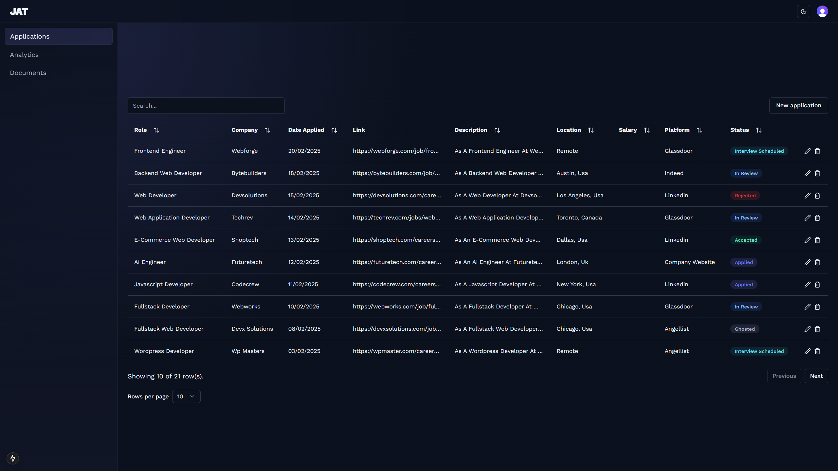
Task: Delete the Backend Web Developer application
Action: [817, 173]
